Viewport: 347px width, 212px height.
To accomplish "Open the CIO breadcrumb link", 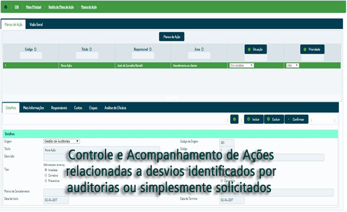I will [16, 7].
